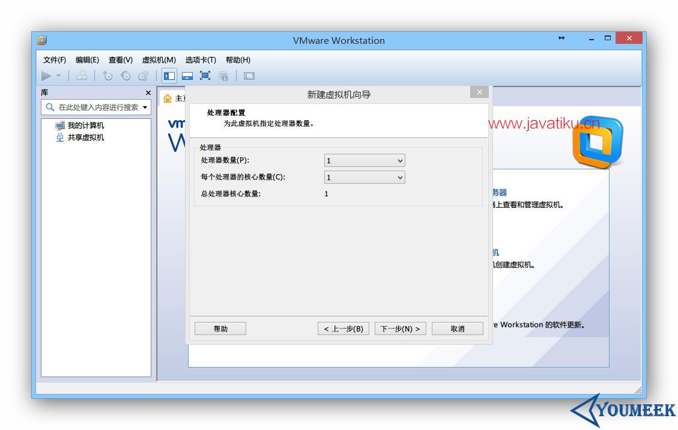
Task: Open the Snapshot Manager icon
Action: point(143,76)
